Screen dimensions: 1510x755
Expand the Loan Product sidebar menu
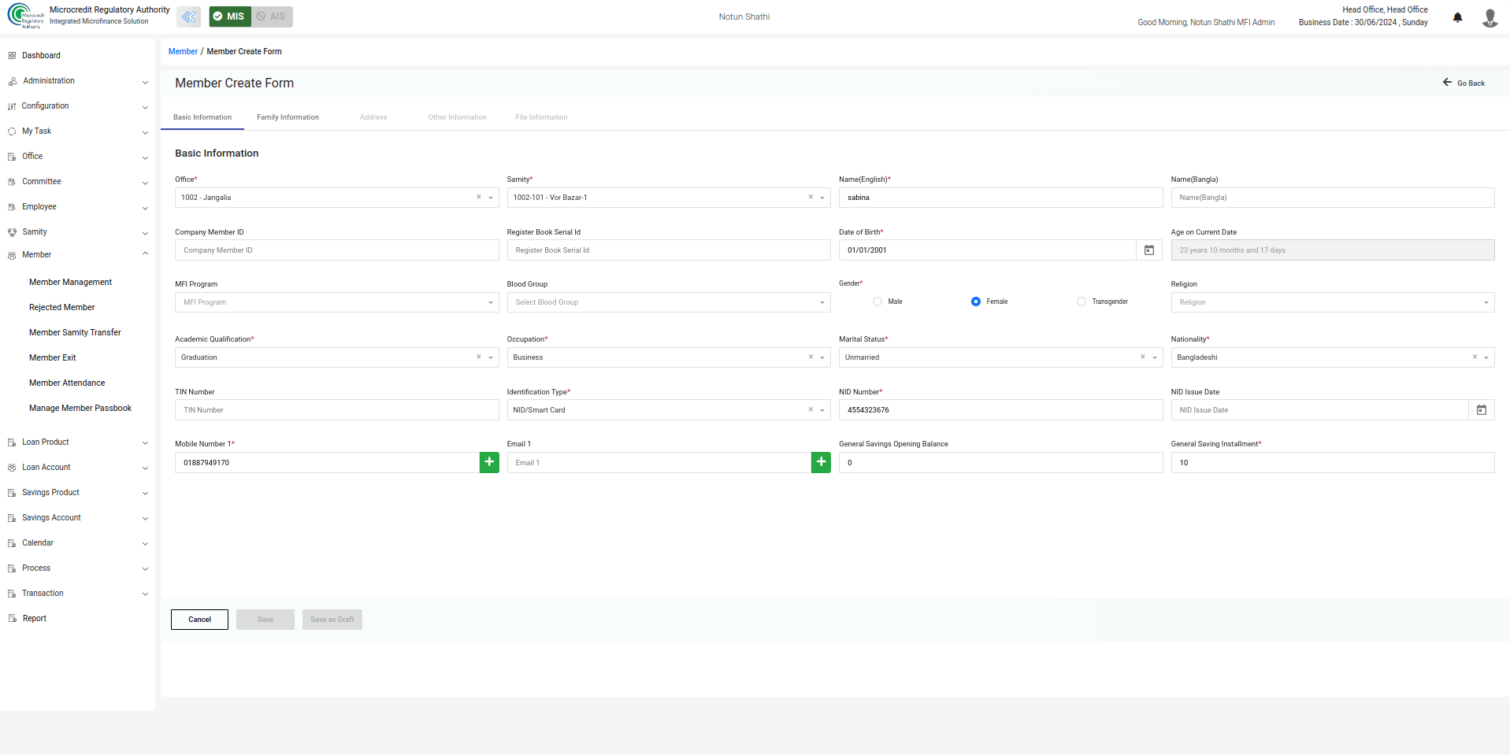[x=77, y=442]
